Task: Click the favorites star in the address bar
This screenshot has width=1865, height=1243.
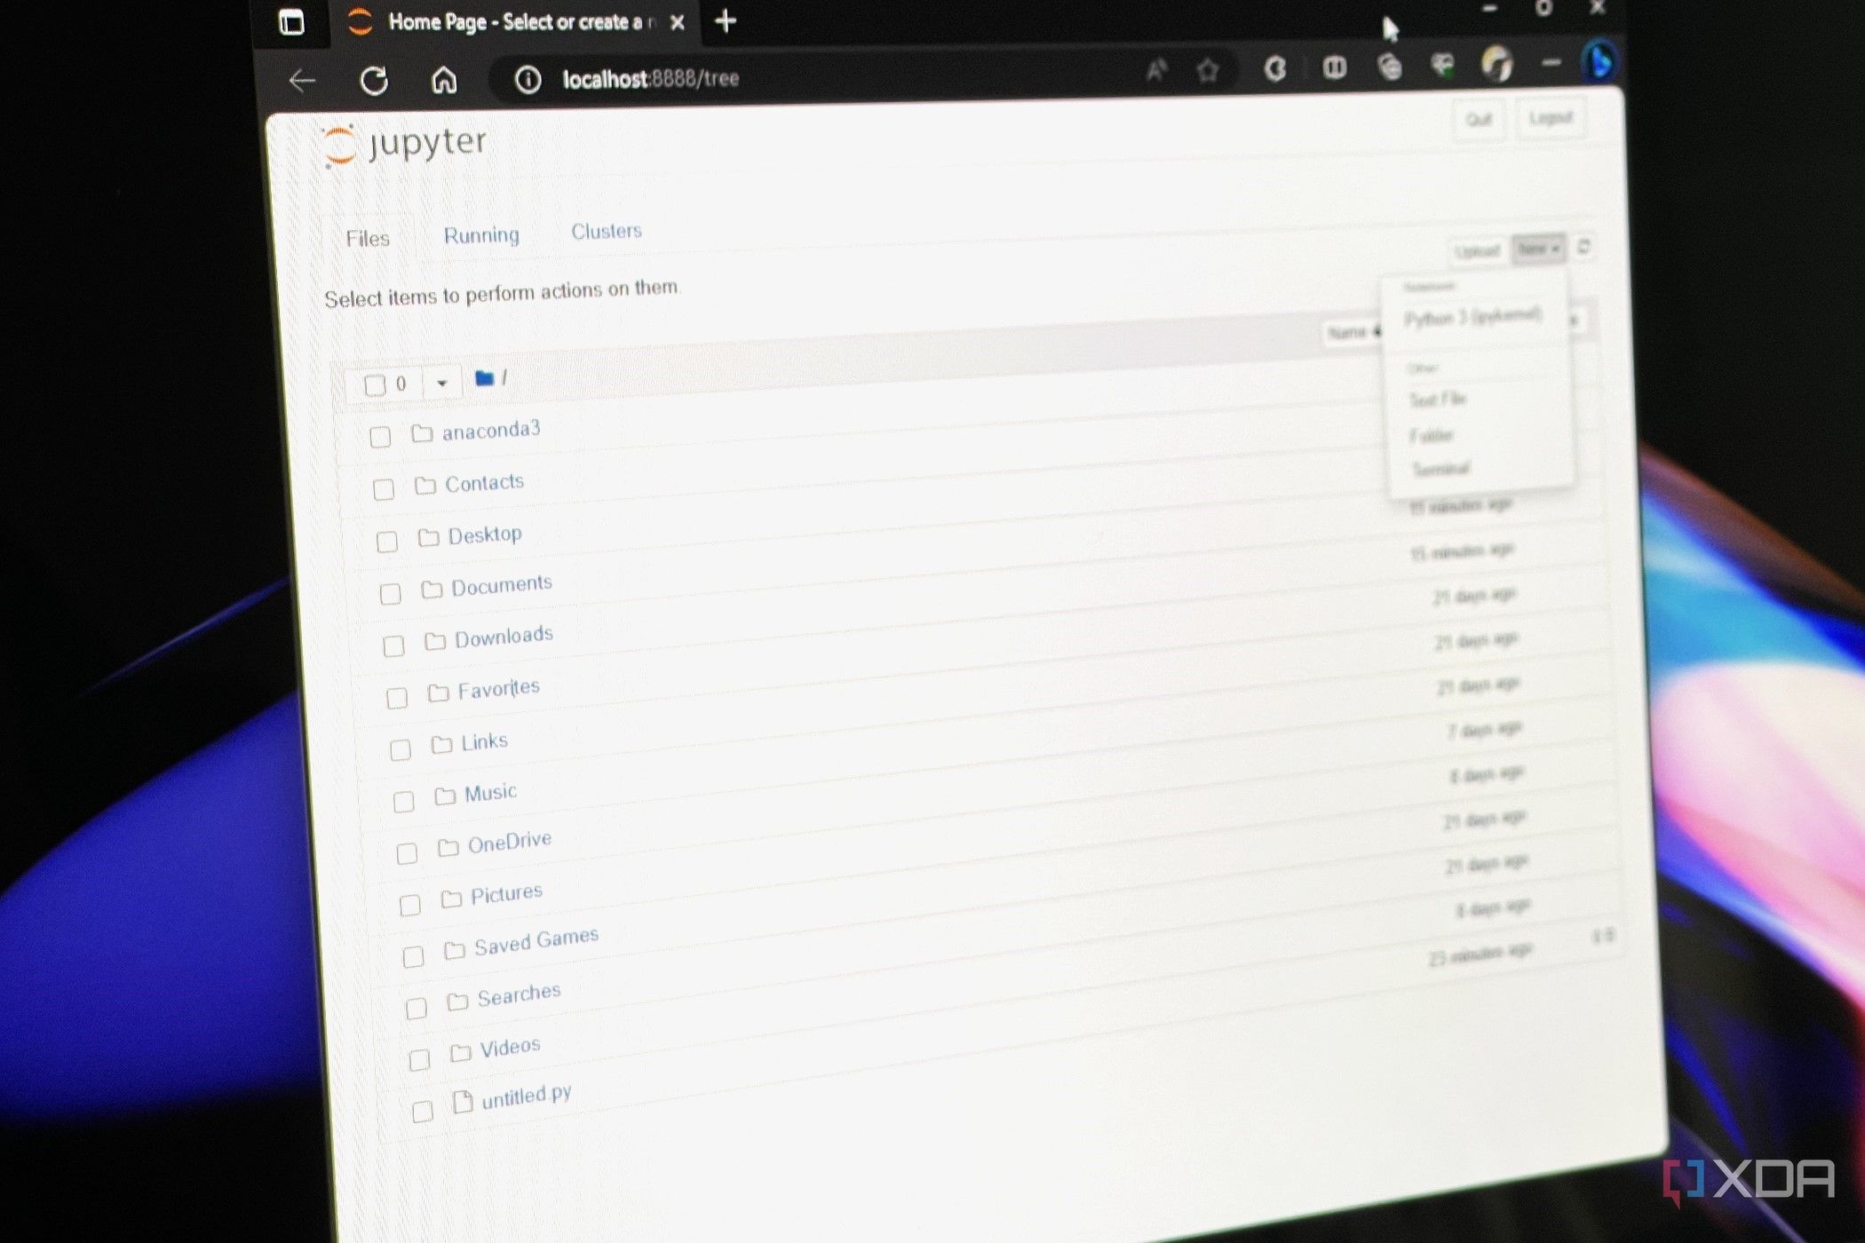Action: 1208,70
